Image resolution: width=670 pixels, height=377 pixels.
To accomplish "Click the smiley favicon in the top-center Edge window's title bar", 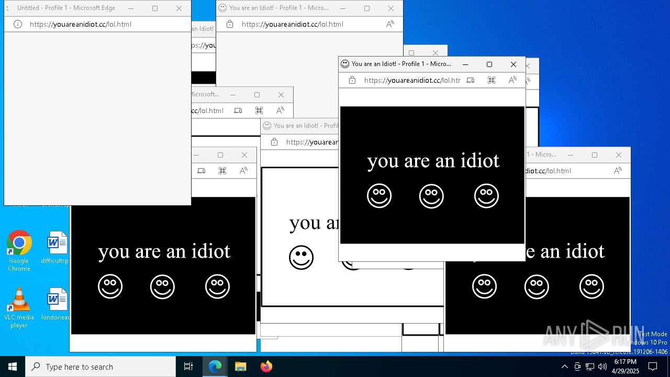I will [x=222, y=8].
